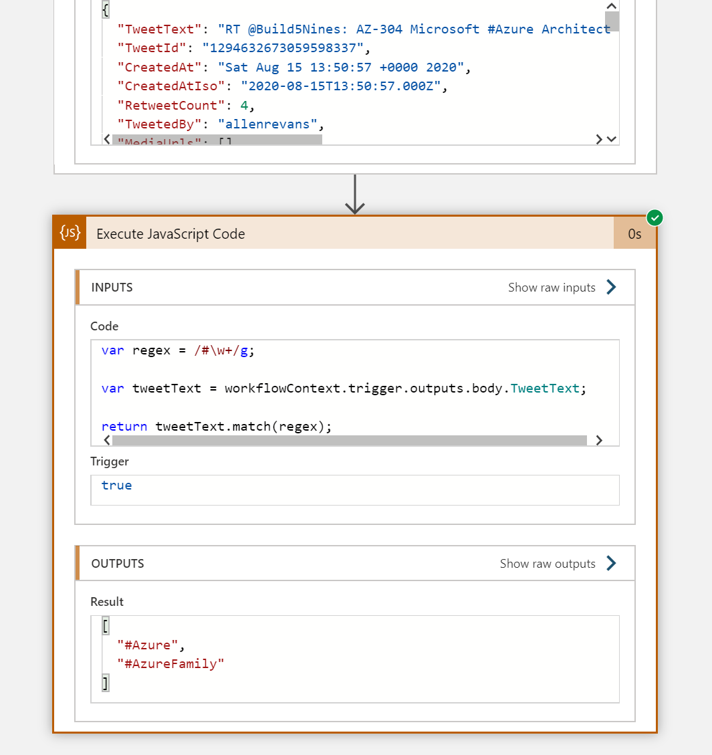Image resolution: width=712 pixels, height=755 pixels.
Task: Click the left arrow of trigger JSON scrollbar
Action: coord(107,139)
